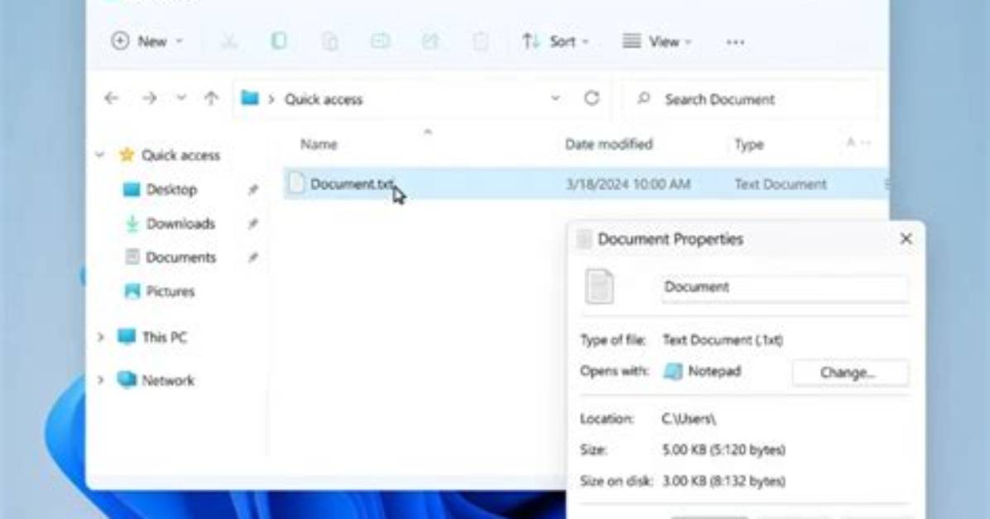Close the Document Properties dialog
The width and height of the screenshot is (990, 519).
coord(906,238)
